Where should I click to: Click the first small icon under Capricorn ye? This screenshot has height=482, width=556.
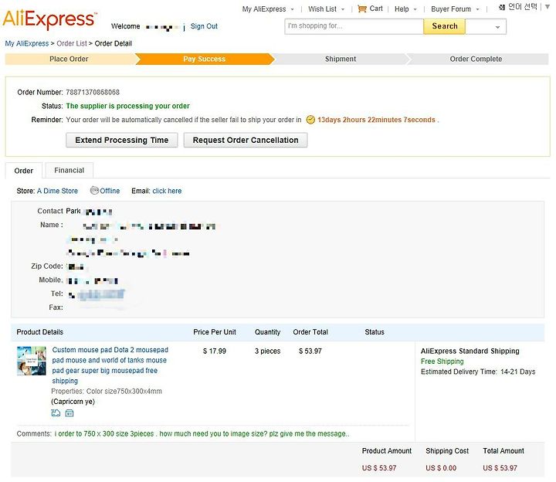(56, 412)
